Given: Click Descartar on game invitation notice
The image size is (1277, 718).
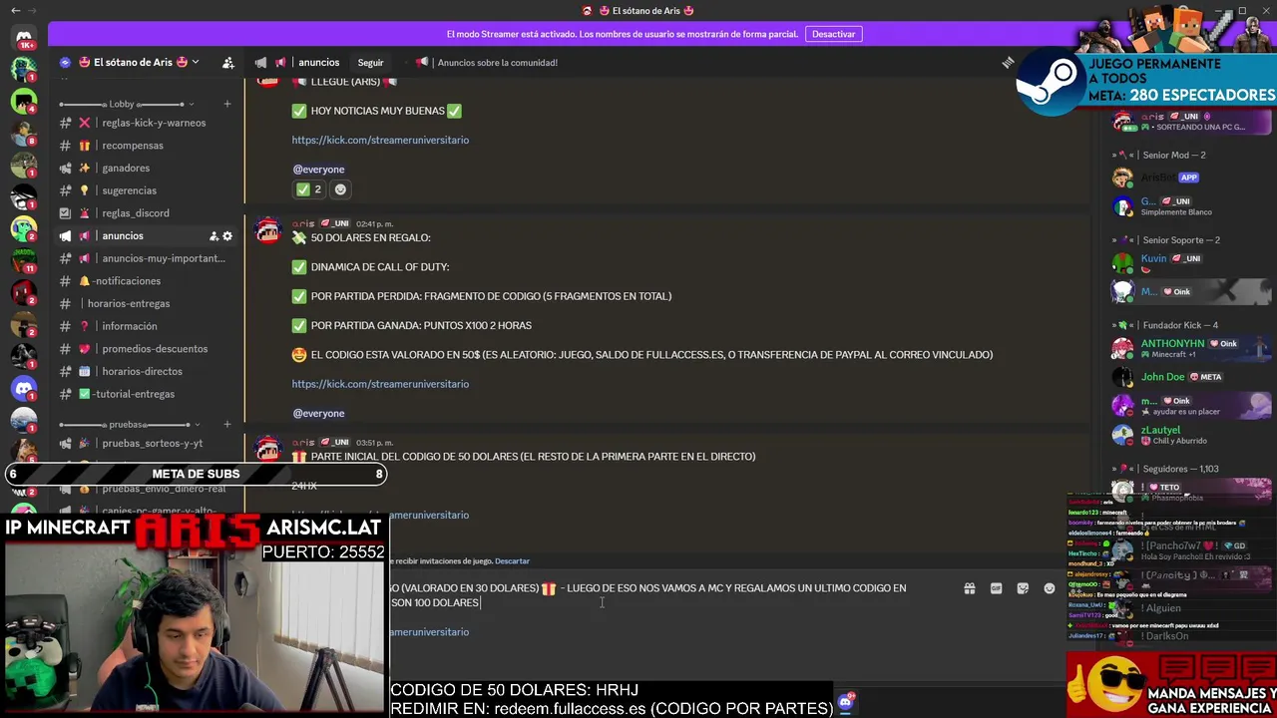Looking at the screenshot, I should (x=512, y=561).
